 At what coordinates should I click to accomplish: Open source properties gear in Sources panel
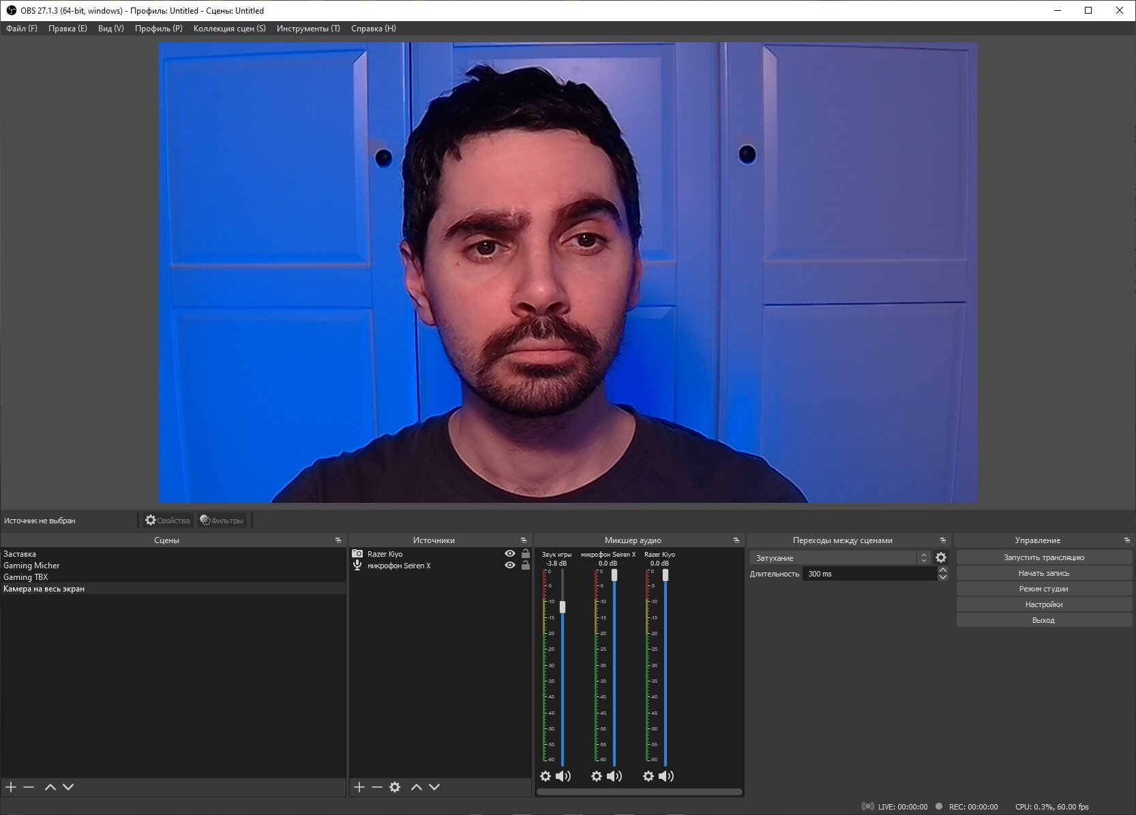coord(395,787)
